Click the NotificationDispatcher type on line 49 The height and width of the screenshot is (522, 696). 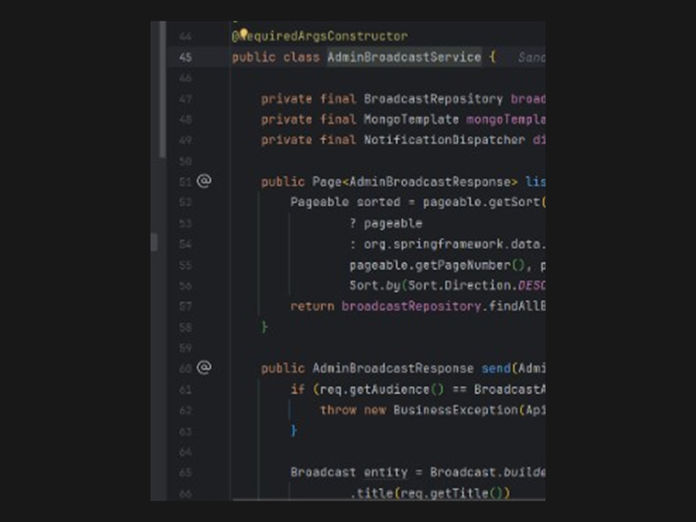(x=444, y=140)
